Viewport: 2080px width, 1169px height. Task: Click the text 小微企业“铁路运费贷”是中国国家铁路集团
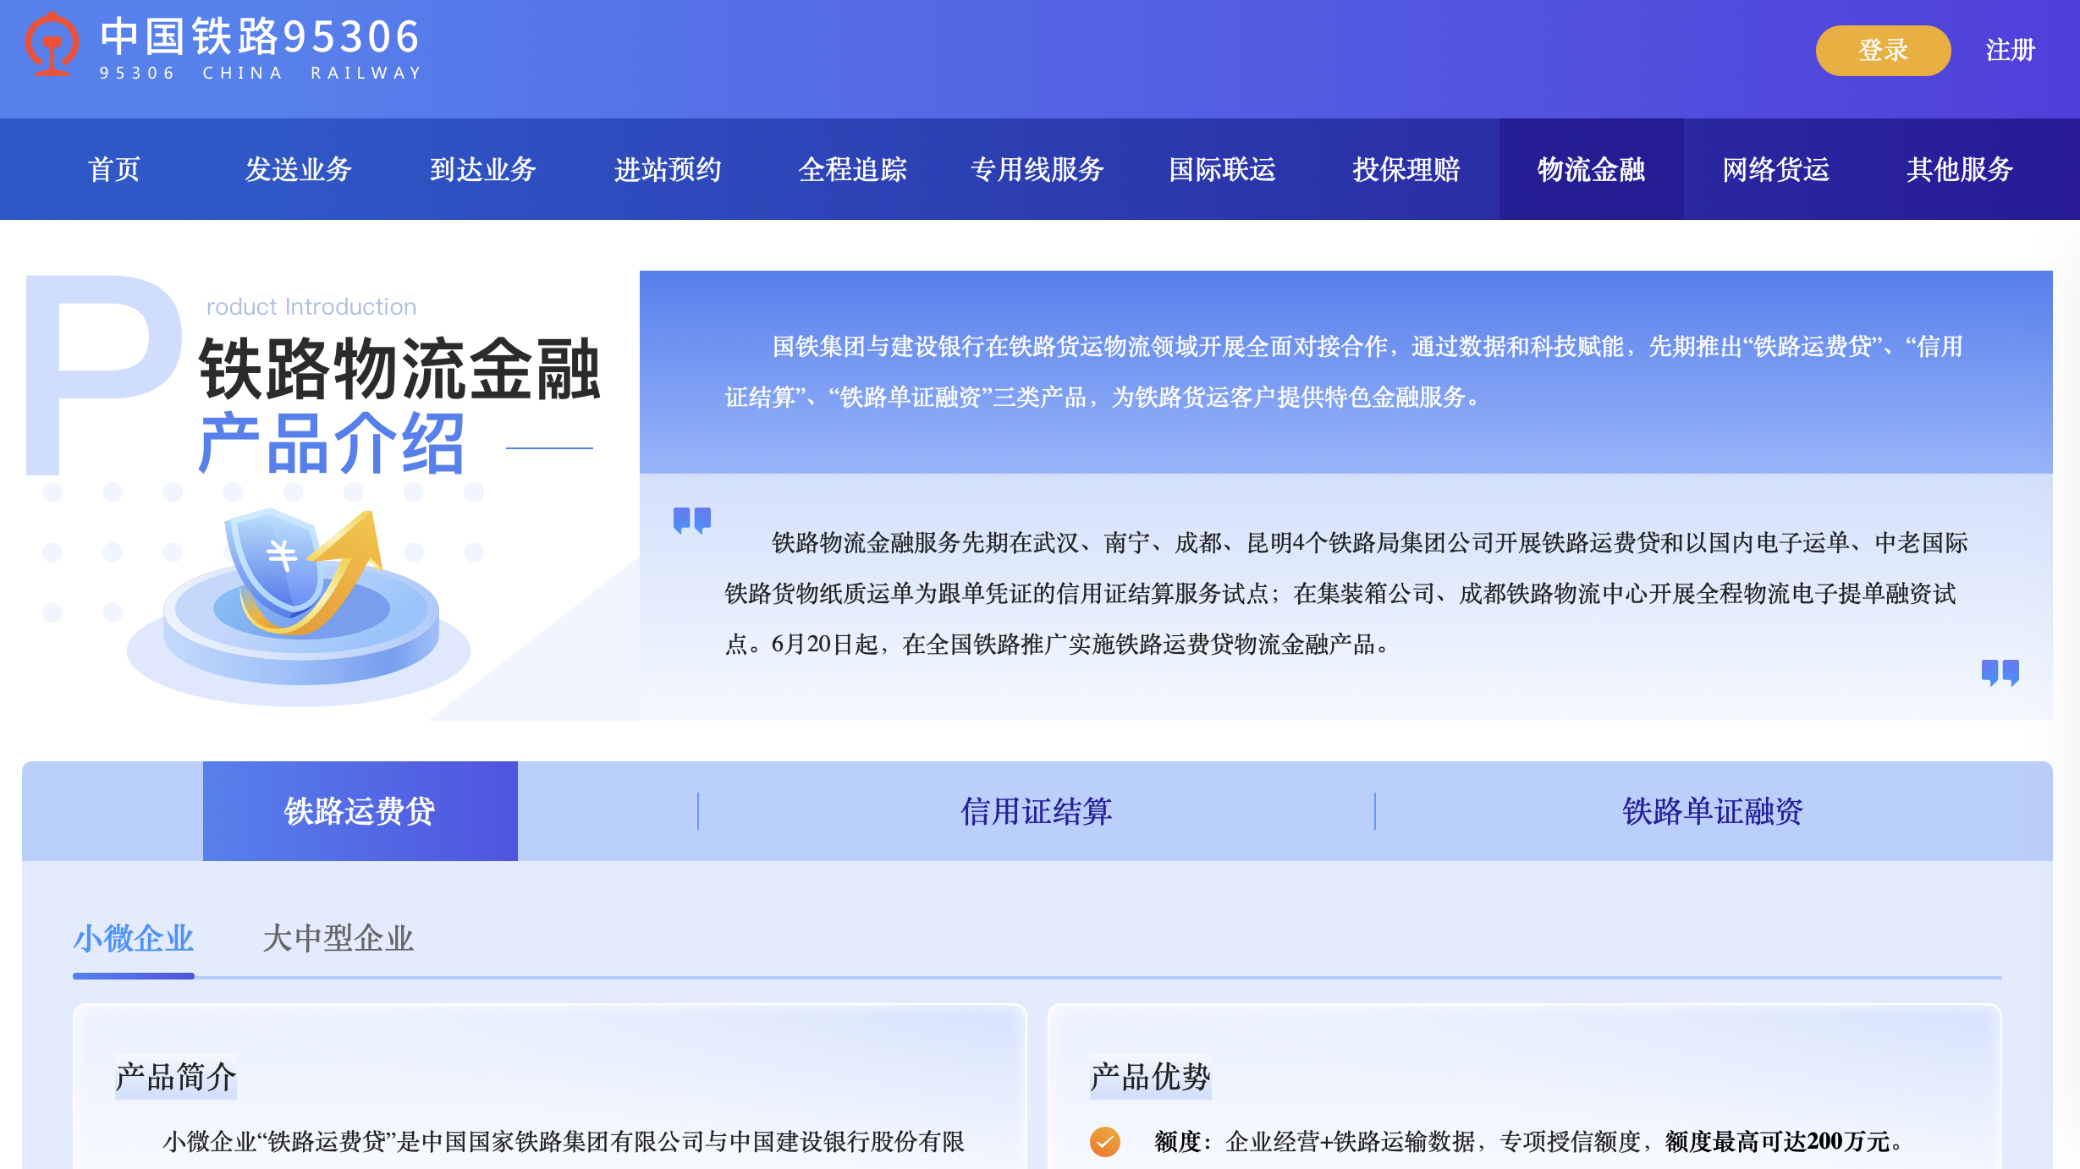[x=564, y=1142]
